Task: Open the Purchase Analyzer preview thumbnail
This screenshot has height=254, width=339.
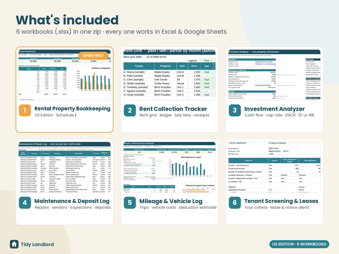Action: [274, 75]
